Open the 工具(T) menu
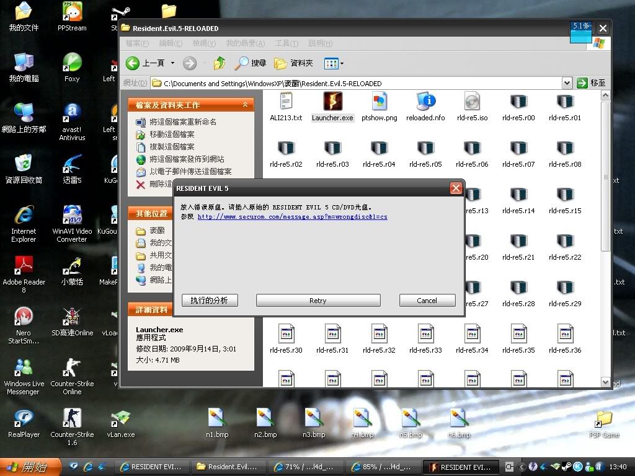Image resolution: width=635 pixels, height=476 pixels. point(286,43)
